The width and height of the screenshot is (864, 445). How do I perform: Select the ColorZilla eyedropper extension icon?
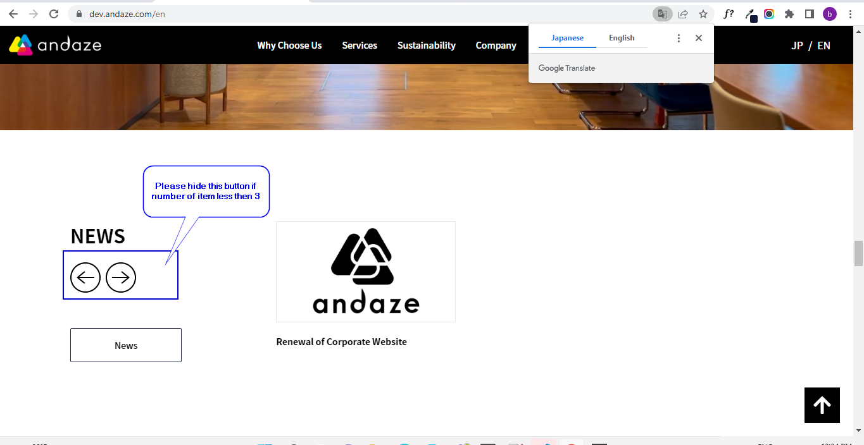pos(751,13)
